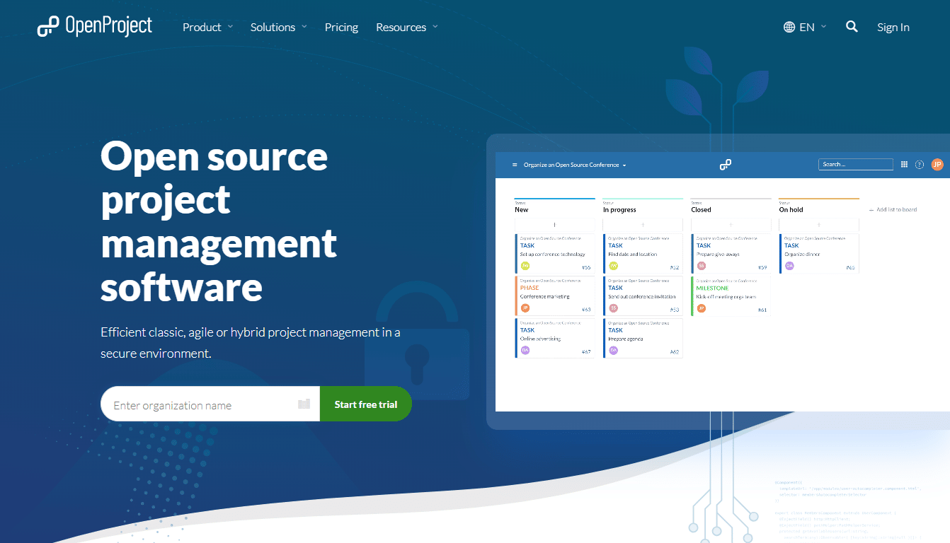Click the plus button under In progress column
The width and height of the screenshot is (950, 543).
(x=643, y=225)
